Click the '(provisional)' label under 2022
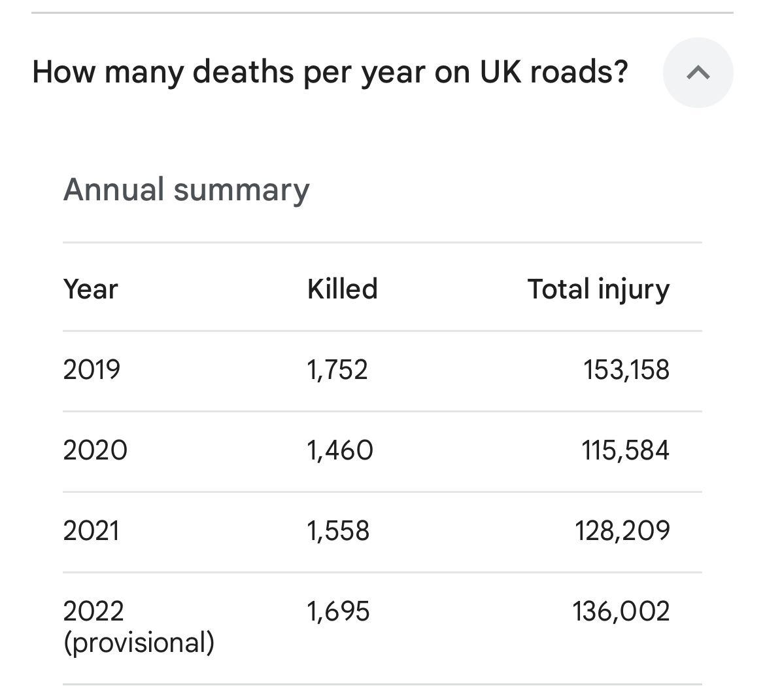 [139, 643]
